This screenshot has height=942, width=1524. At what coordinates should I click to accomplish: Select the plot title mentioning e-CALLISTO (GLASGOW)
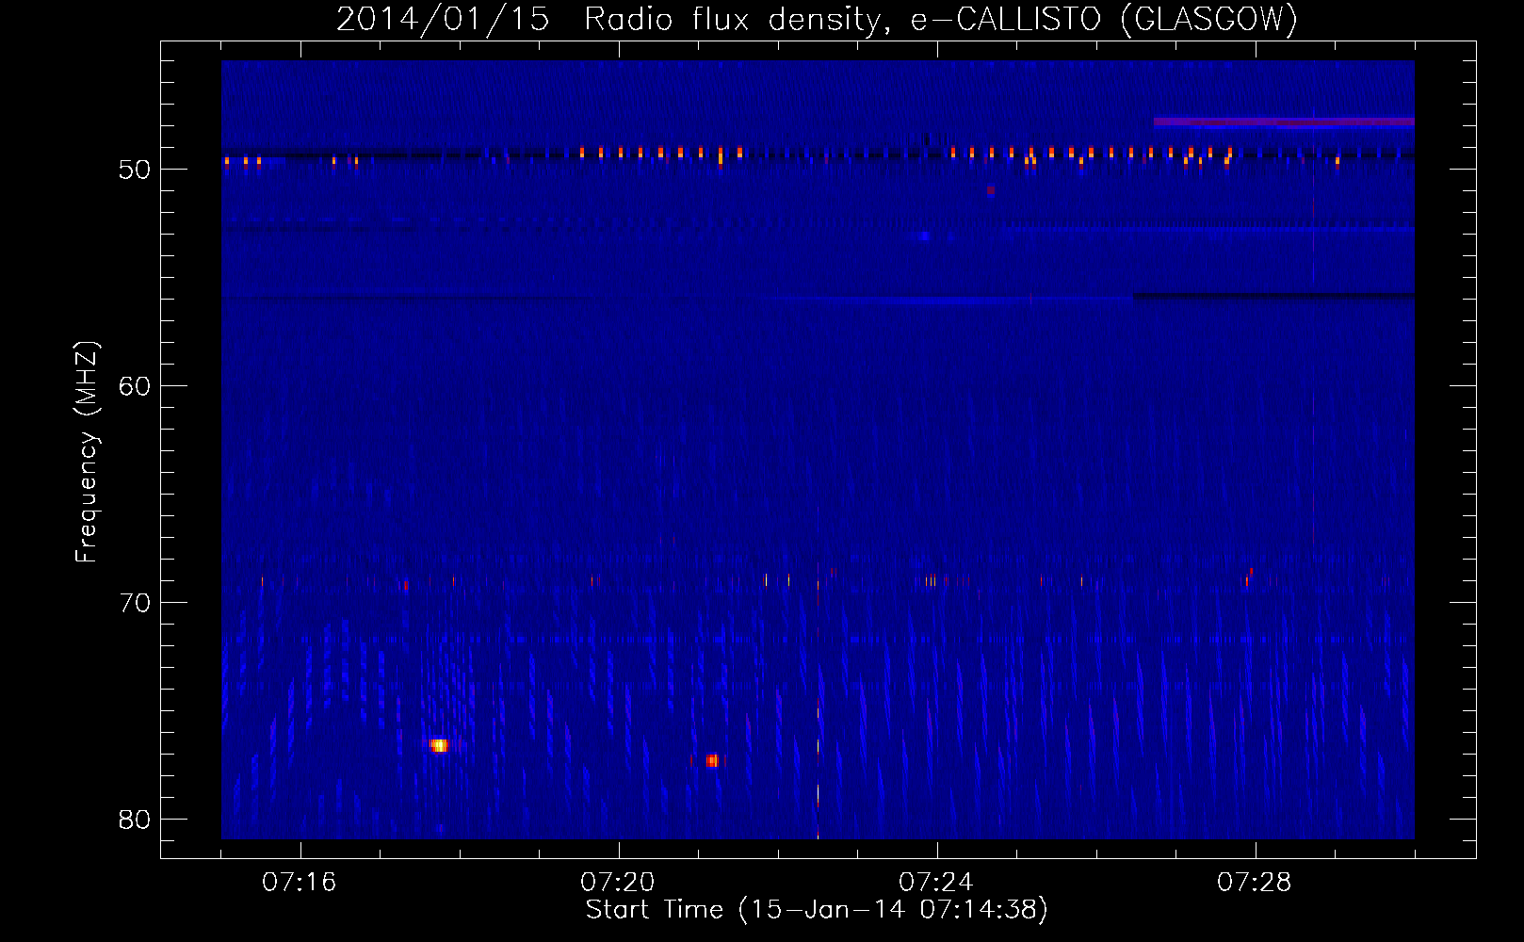coord(817,19)
